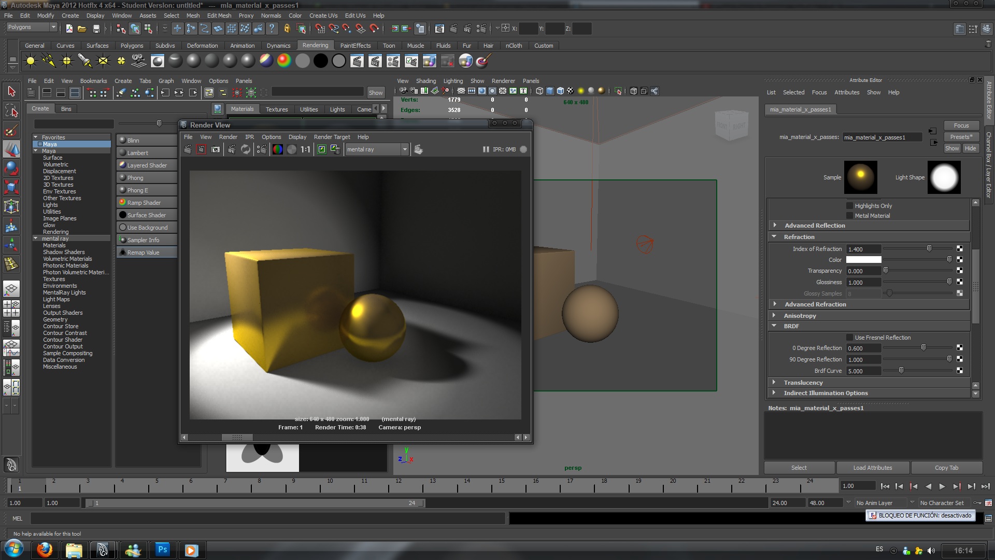Toggle the Highlights Only checkbox
The image size is (995, 560).
click(x=849, y=206)
